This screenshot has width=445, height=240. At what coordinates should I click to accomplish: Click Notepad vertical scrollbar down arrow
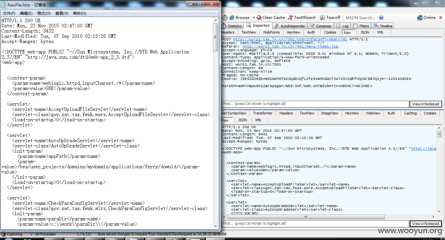[216, 226]
